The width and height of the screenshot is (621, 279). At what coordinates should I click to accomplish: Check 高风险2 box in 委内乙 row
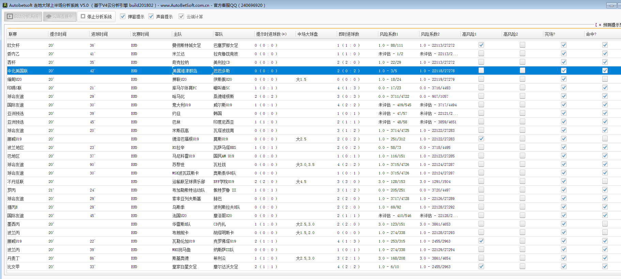(522, 53)
